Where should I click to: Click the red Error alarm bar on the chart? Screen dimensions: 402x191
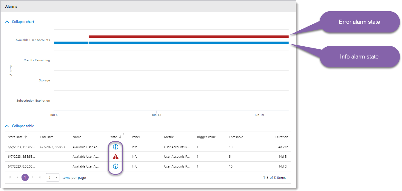coord(188,36)
